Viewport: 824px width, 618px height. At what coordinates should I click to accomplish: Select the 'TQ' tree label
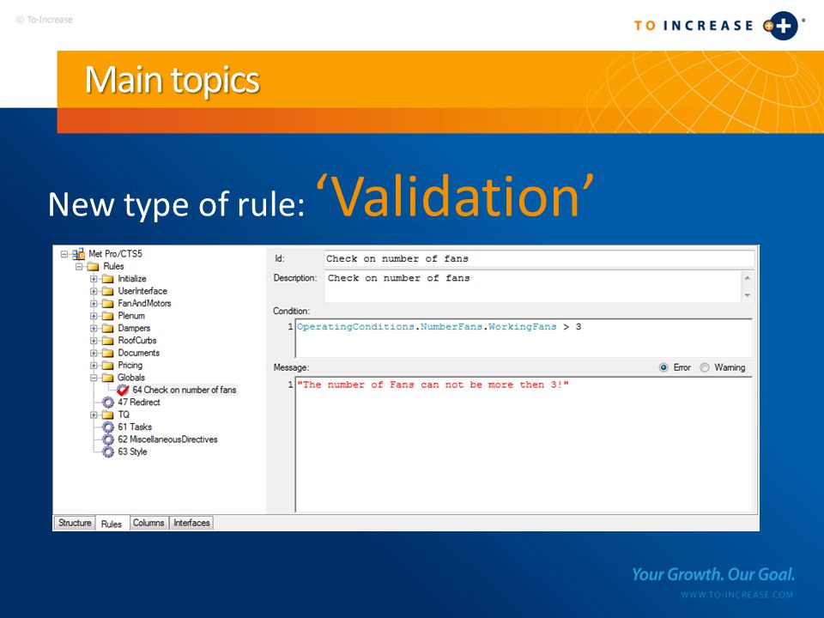pyautogui.click(x=124, y=415)
